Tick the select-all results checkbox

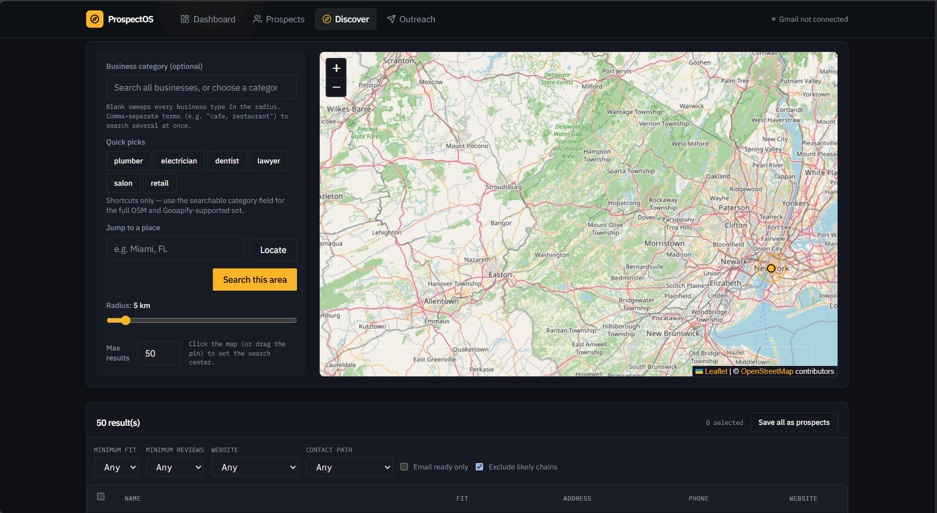click(x=101, y=497)
